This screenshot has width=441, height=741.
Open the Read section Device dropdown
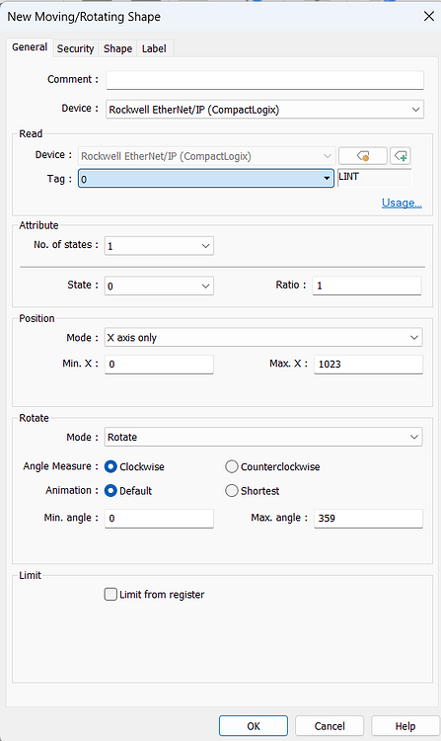click(206, 156)
